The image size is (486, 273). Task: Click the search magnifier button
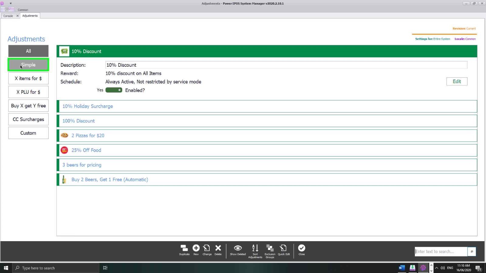tap(472, 251)
